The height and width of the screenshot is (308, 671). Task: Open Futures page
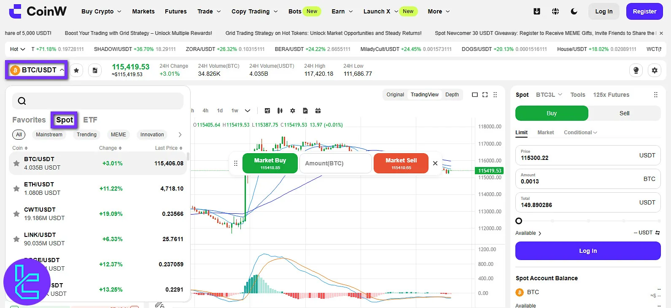[x=176, y=11]
